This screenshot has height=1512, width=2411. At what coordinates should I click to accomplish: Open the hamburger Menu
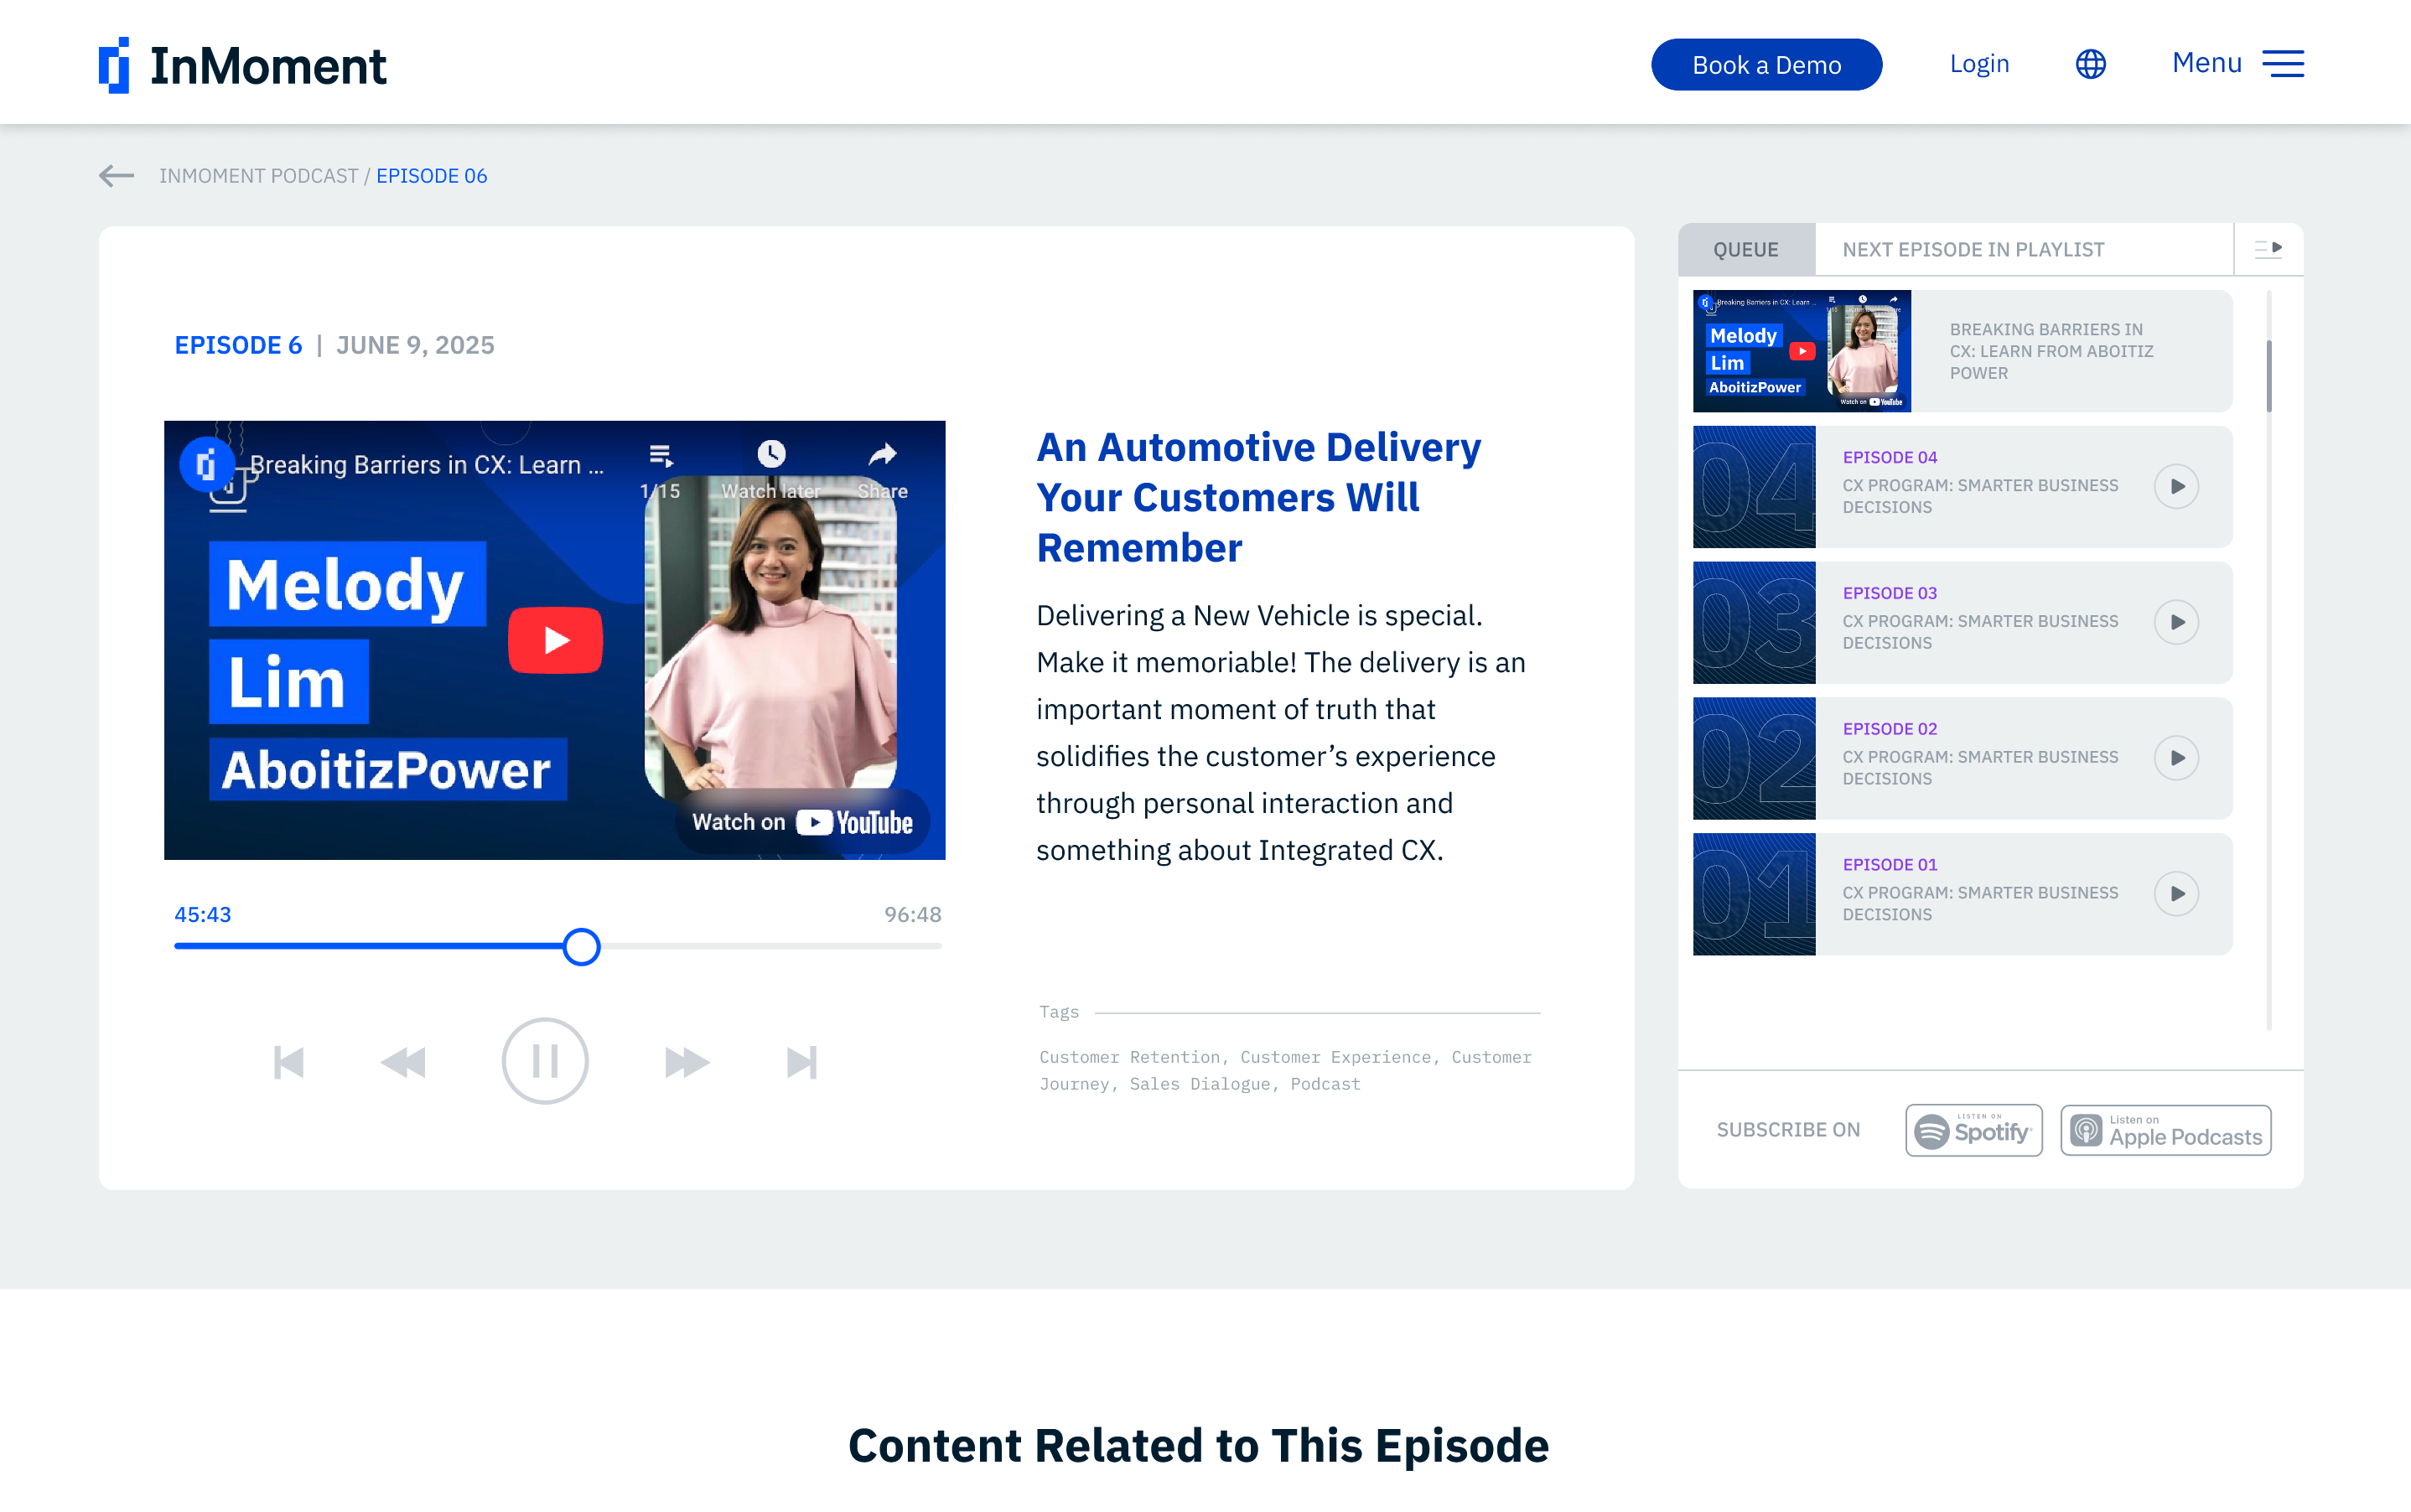tap(2283, 63)
